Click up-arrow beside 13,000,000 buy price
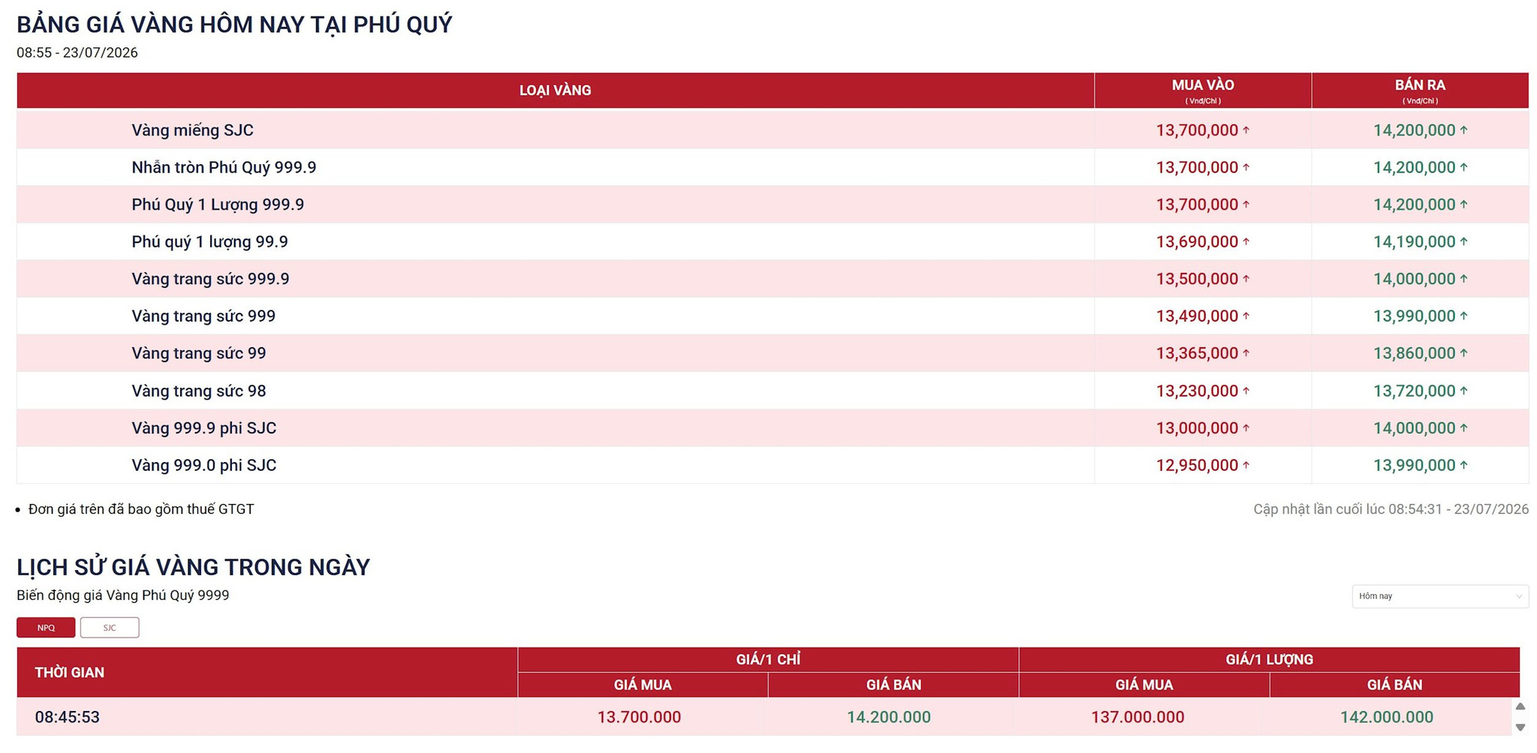 click(1246, 427)
